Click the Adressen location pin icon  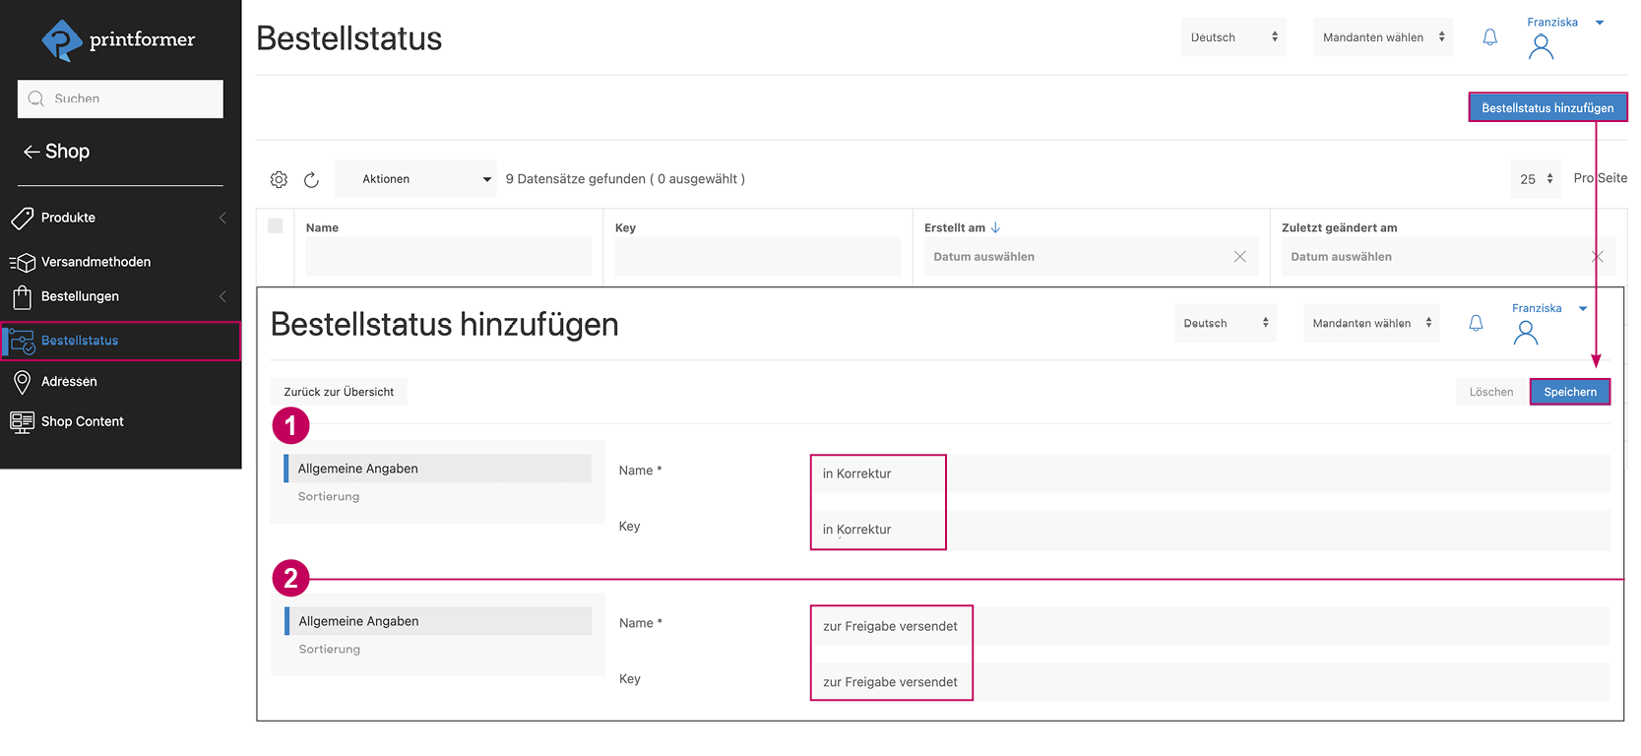pyautogui.click(x=22, y=382)
